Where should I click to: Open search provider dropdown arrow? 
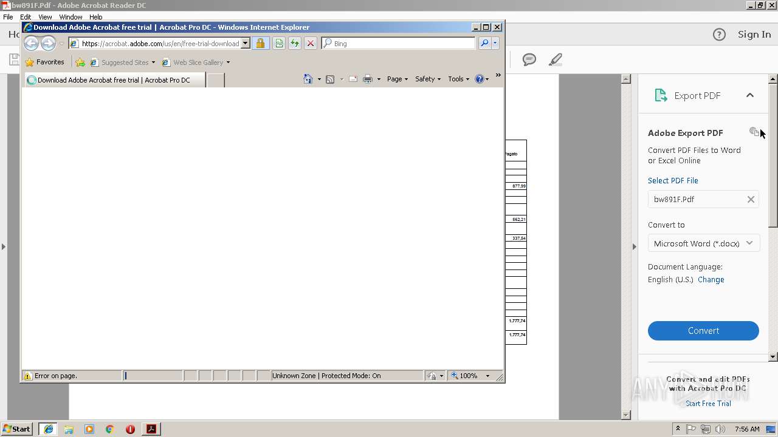coord(495,43)
